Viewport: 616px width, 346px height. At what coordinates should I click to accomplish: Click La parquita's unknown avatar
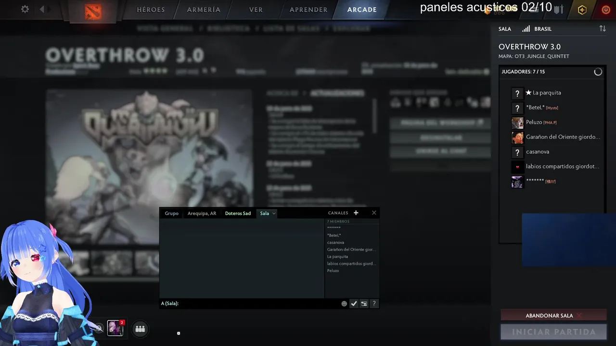(517, 93)
